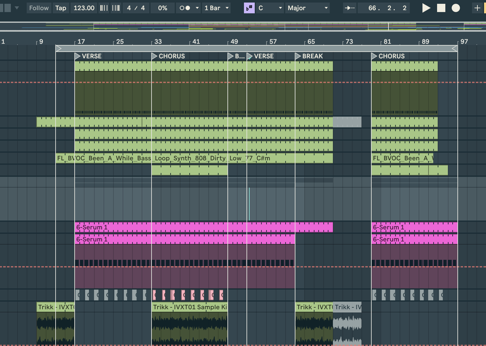Select the grey deactivated MIDI clip near bar 71
This screenshot has width=486, height=346.
pyautogui.click(x=347, y=122)
